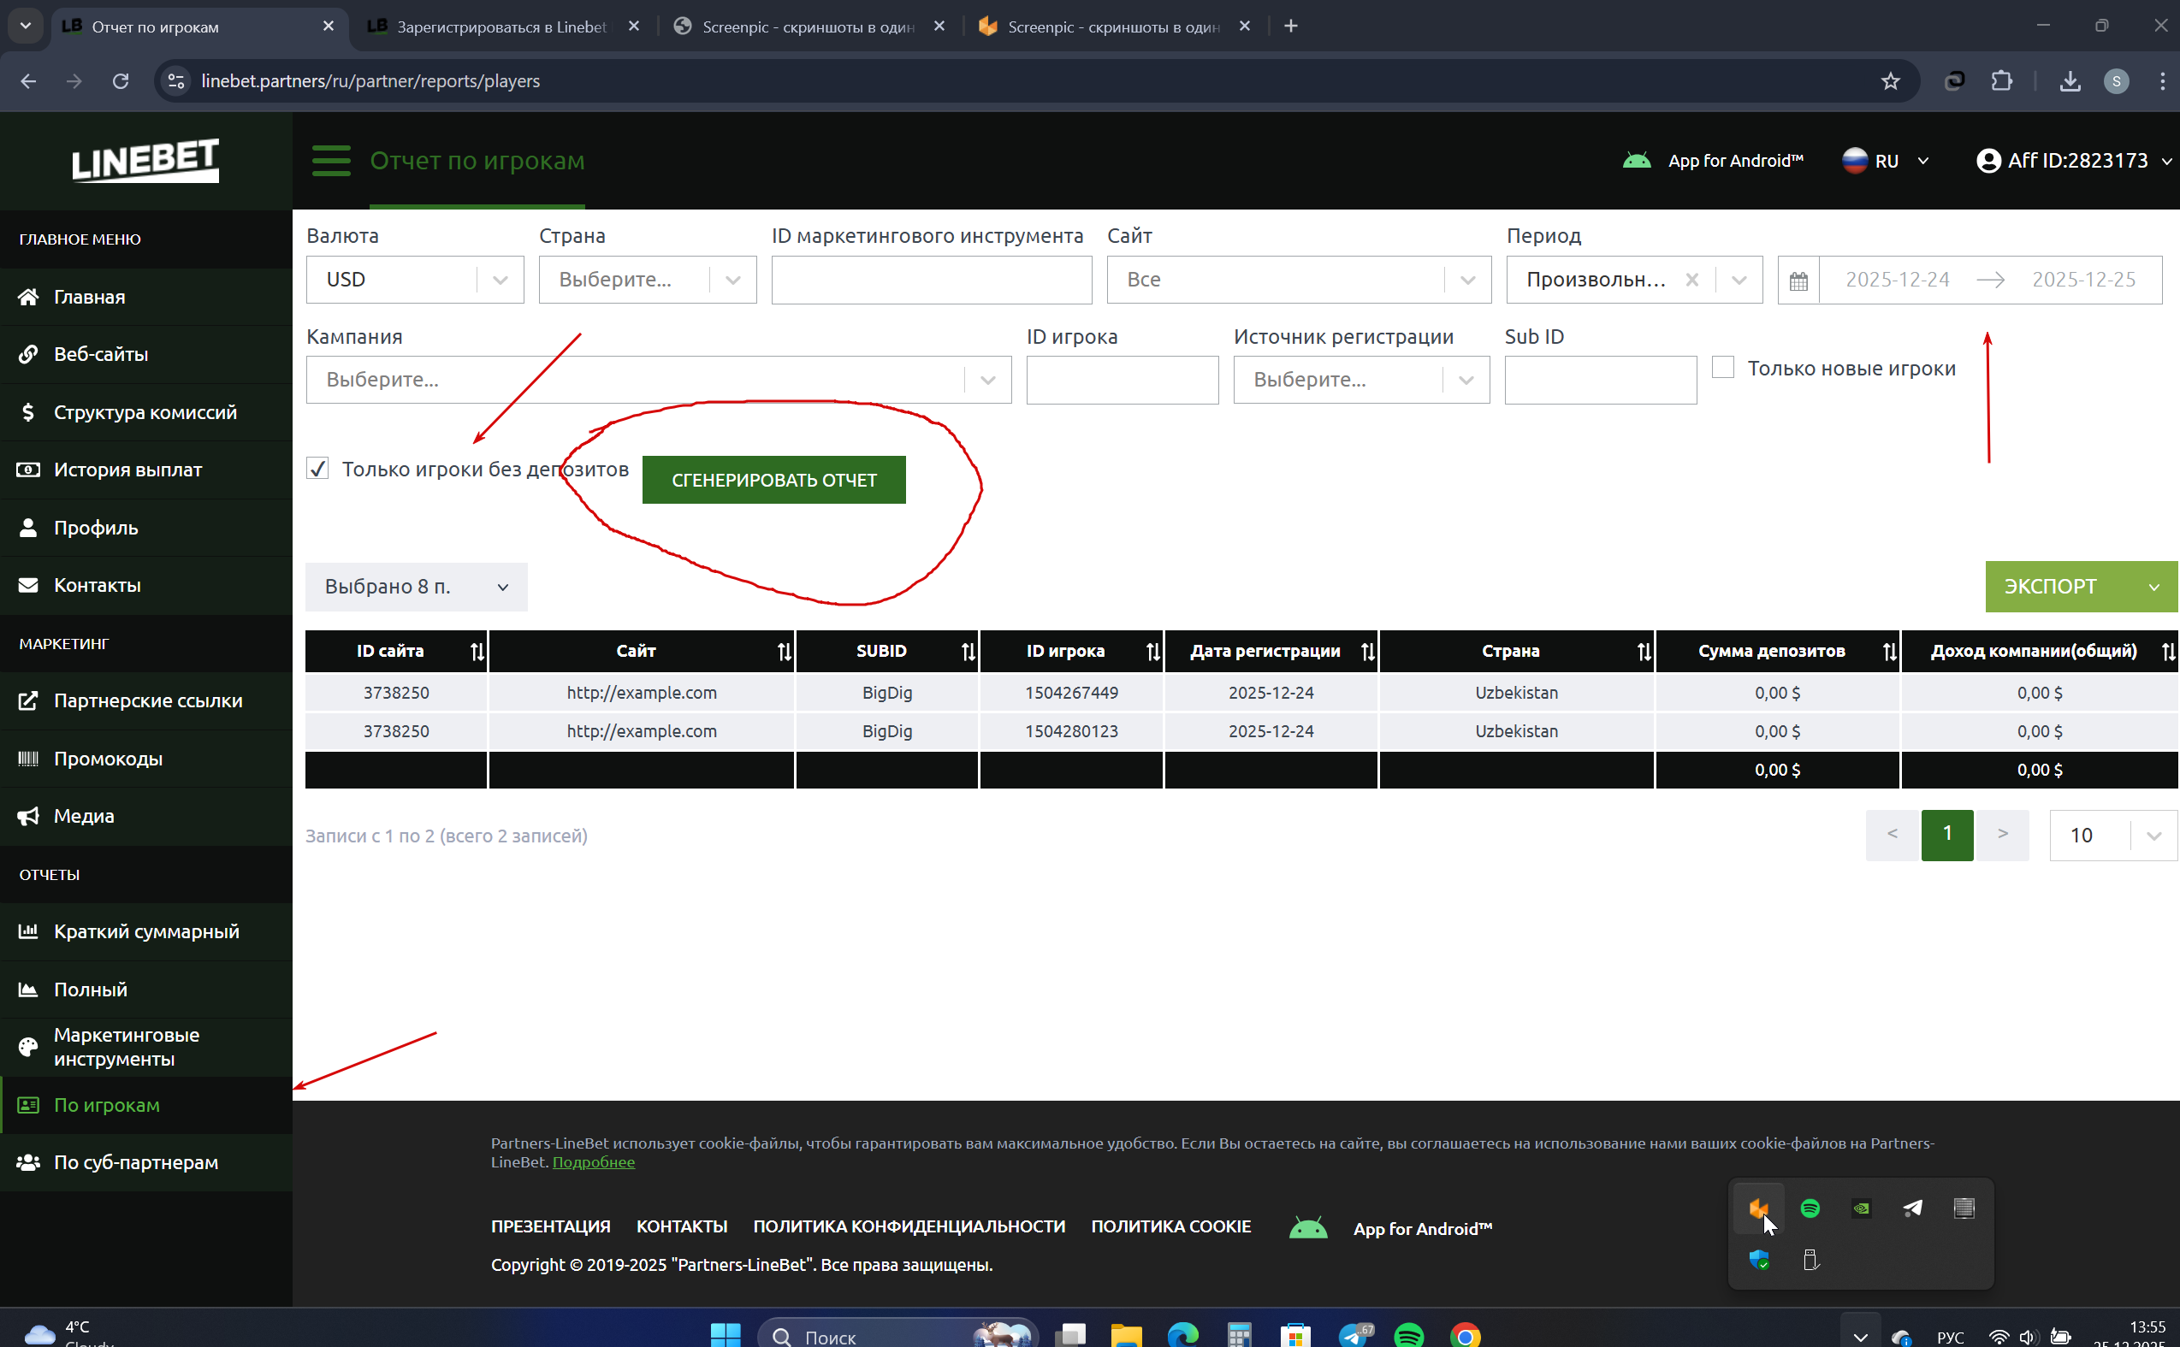Click the Android robot icon in header
This screenshot has height=1347, width=2180.
pos(1637,162)
